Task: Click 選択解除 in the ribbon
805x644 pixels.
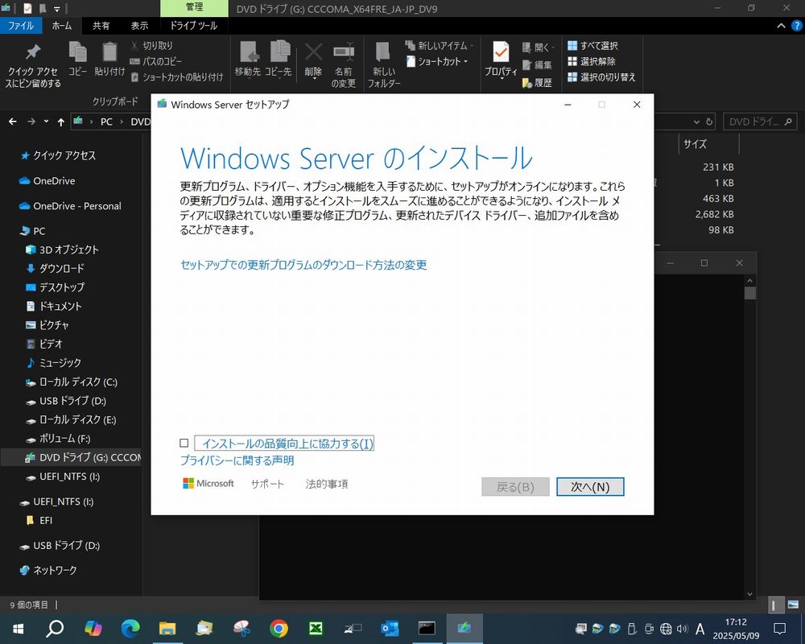Action: click(x=592, y=62)
